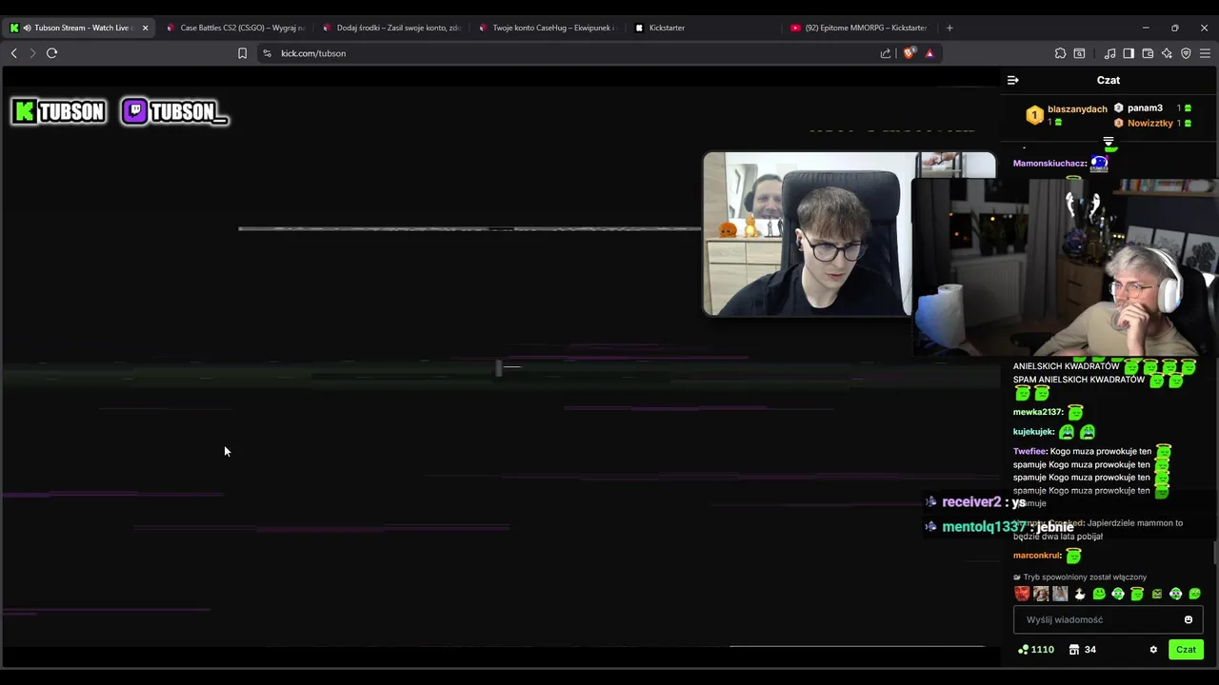Switch to Twoje konto CaseHug tab
This screenshot has height=685, width=1219.
point(547,28)
